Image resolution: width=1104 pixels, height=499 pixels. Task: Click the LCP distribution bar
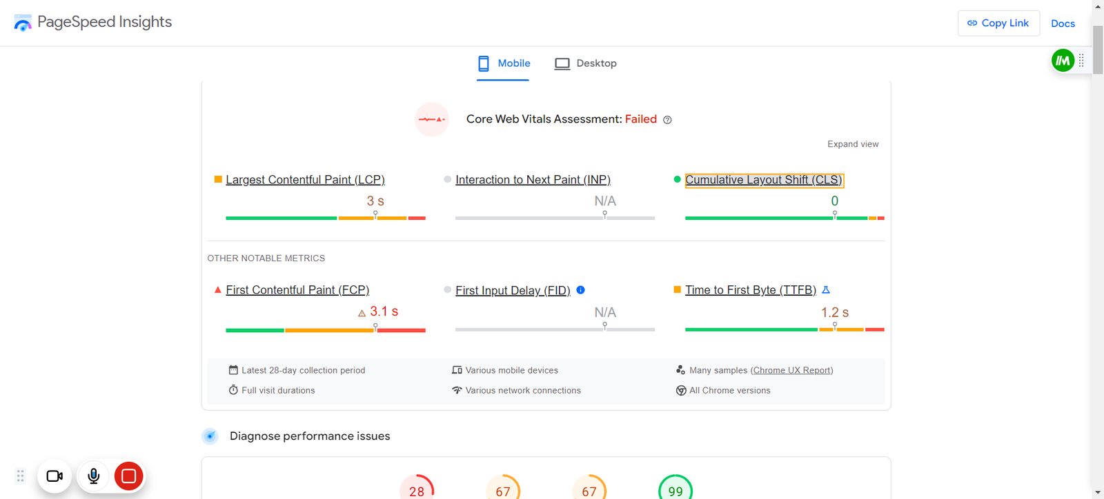326,218
